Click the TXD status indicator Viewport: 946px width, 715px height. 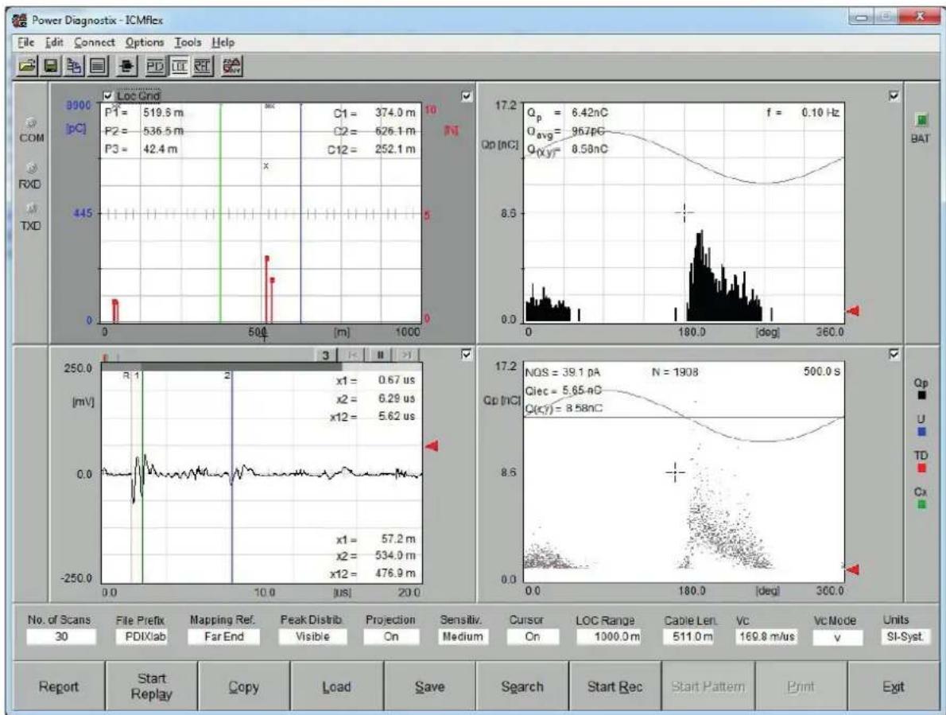point(31,208)
